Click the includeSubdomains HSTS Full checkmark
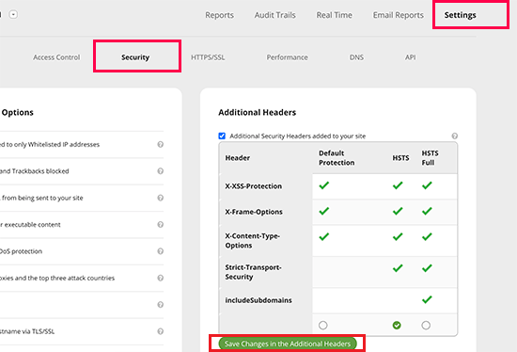The width and height of the screenshot is (517, 352). click(x=427, y=299)
